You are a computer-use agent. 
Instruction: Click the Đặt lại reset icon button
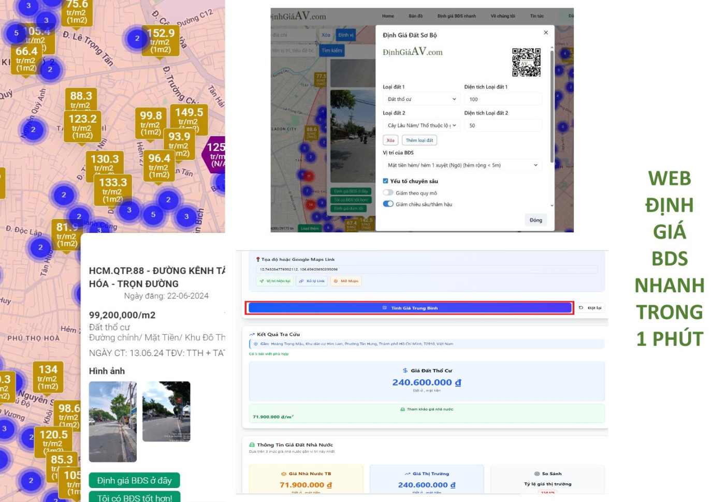pyautogui.click(x=590, y=308)
